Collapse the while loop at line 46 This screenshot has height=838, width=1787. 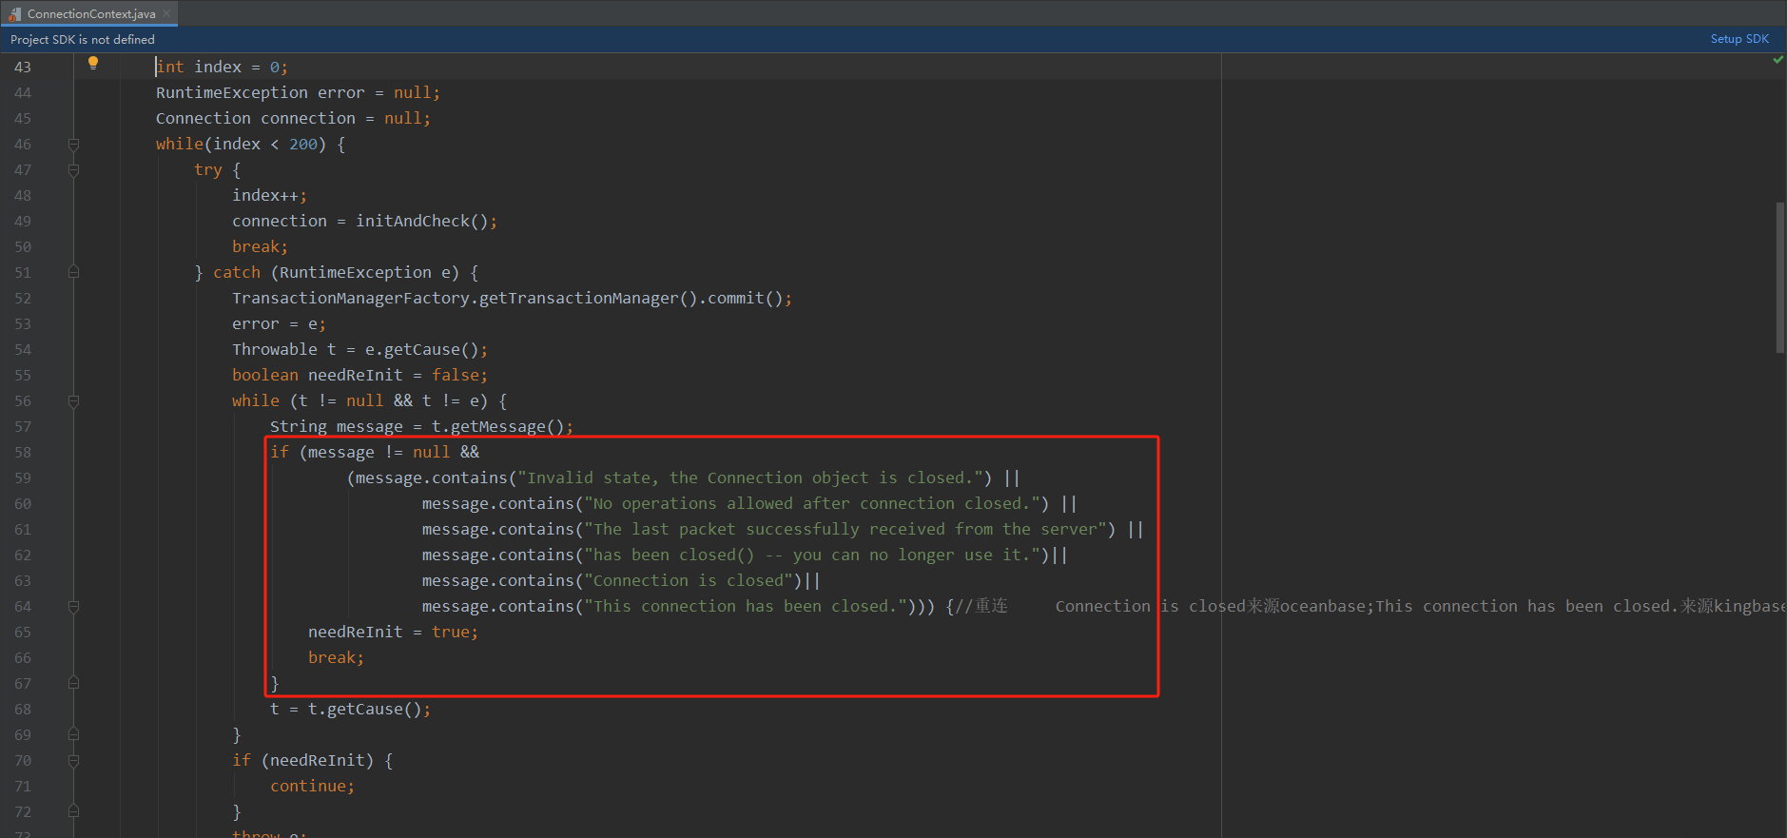pos(73,145)
